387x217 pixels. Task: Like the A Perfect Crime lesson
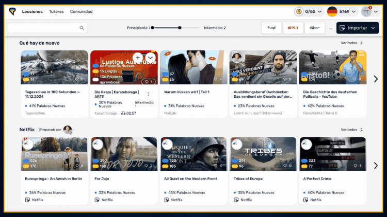[356, 166]
